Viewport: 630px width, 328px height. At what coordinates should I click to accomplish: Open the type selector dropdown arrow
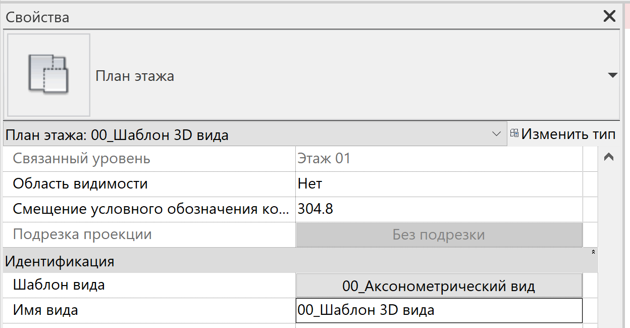coord(612,76)
